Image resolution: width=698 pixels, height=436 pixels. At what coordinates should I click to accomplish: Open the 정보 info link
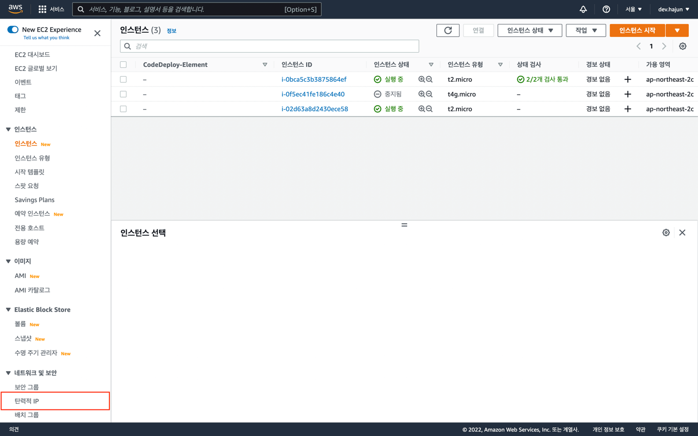[x=172, y=31]
